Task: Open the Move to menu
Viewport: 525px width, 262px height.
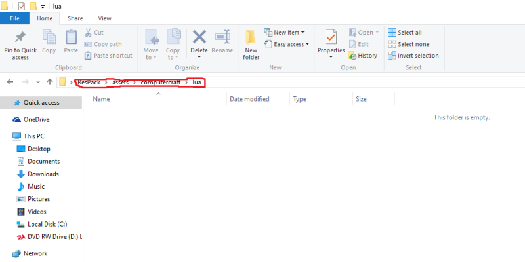Action: tap(151, 45)
